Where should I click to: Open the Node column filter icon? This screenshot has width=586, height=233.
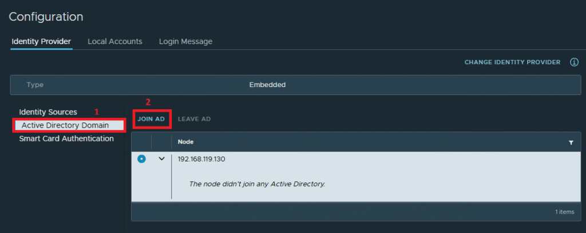point(571,143)
